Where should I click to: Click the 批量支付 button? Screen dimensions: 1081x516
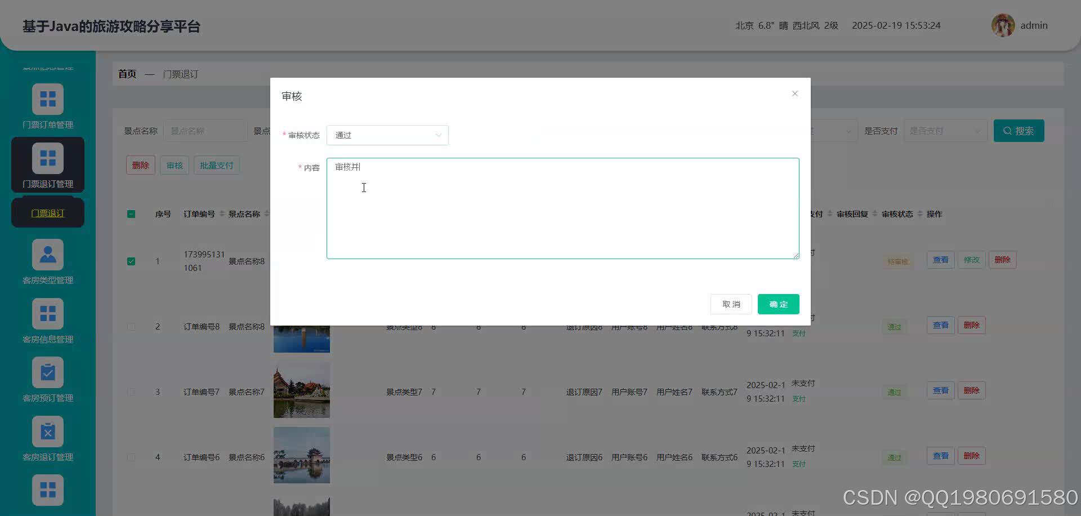[x=216, y=165]
